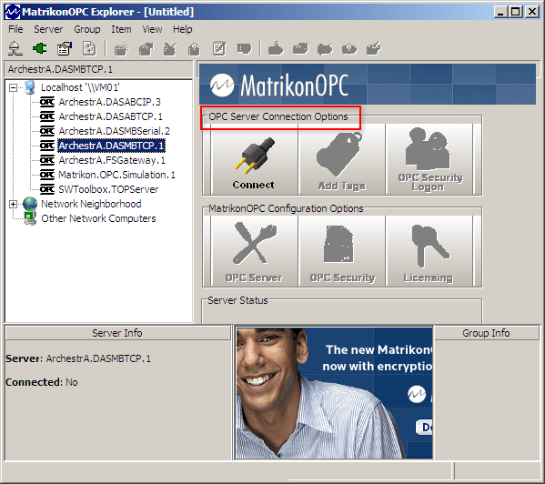Click the 'Connected: No' status text
Viewport: 545px width, 484px height.
tap(42, 382)
